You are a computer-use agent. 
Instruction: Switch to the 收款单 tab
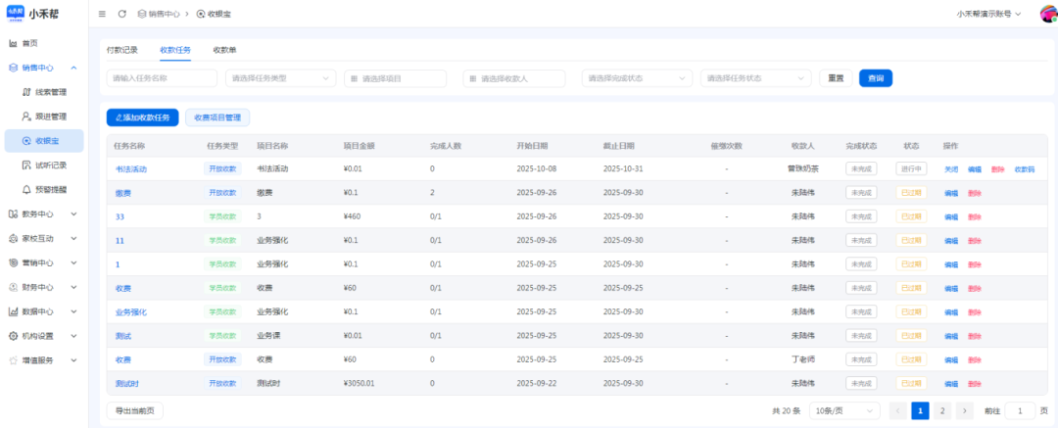224,50
